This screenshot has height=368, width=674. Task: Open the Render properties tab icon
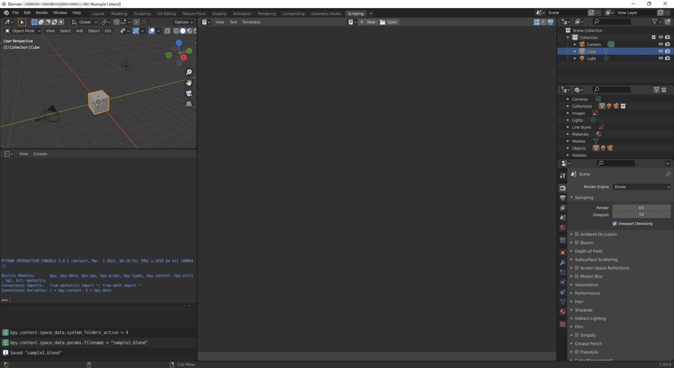(562, 188)
